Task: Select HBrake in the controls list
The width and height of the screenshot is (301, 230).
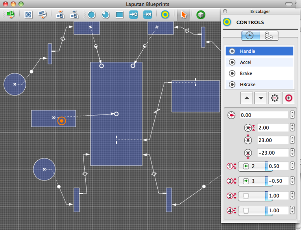Action: click(259, 85)
